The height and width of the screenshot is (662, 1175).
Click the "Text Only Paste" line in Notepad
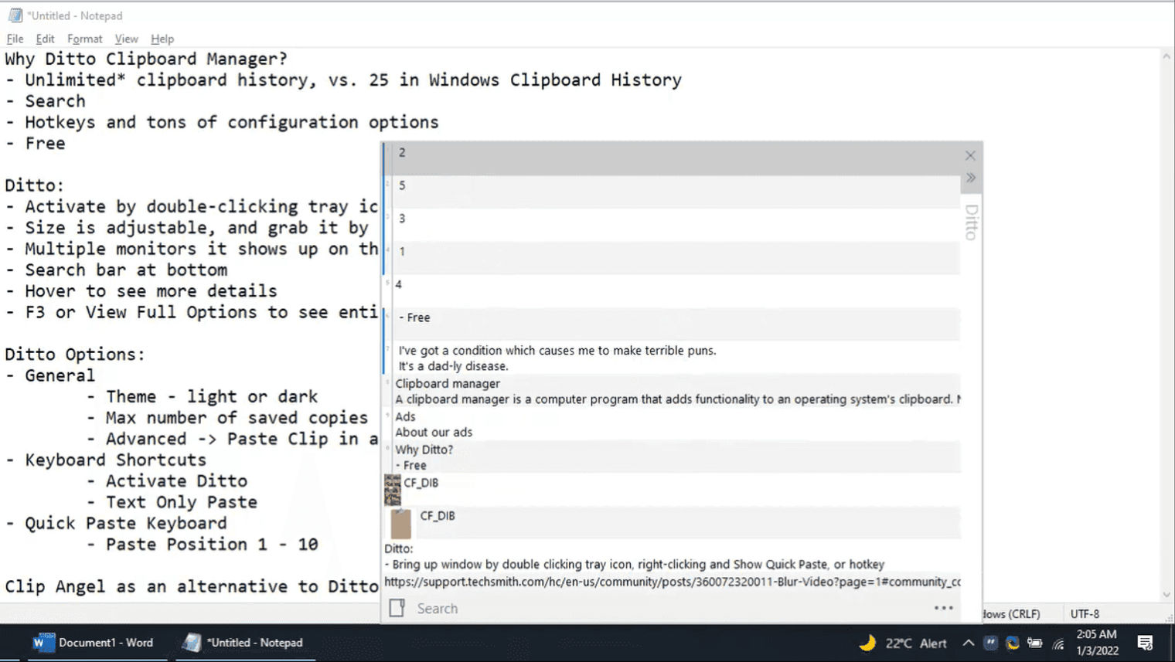tap(172, 502)
